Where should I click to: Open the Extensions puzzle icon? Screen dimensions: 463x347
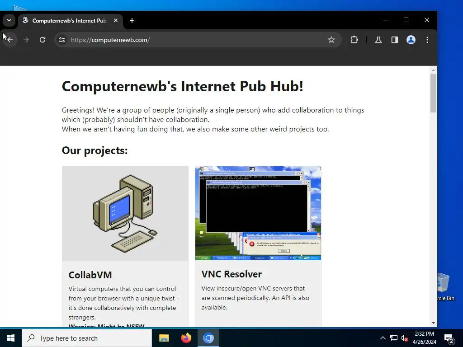(x=354, y=40)
